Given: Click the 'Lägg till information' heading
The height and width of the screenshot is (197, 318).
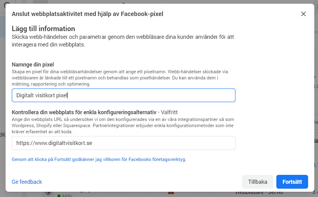Looking at the screenshot, I should tap(44, 29).
